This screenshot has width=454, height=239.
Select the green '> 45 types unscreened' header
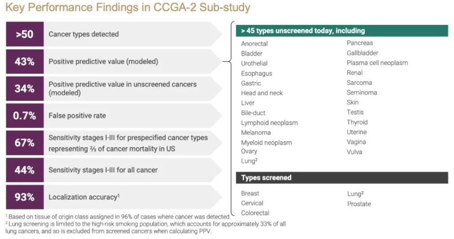pyautogui.click(x=342, y=31)
